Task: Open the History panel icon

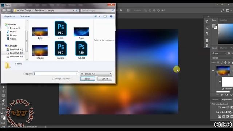Action: [207, 22]
